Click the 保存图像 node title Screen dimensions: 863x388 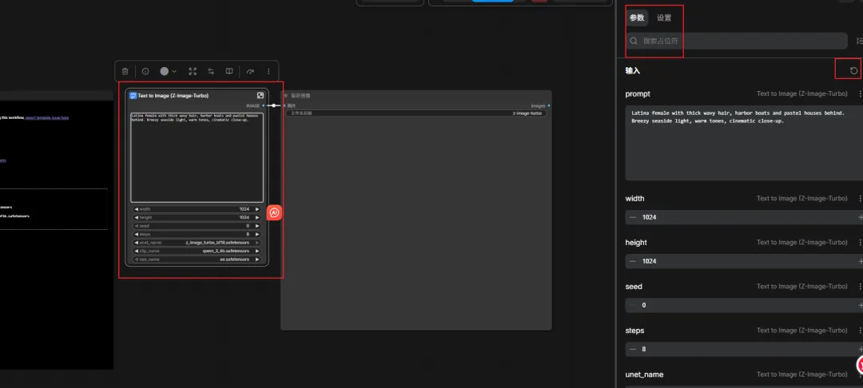coord(300,96)
